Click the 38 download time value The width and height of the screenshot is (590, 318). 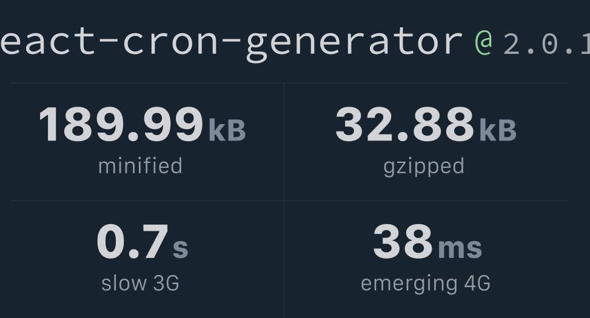(x=403, y=242)
